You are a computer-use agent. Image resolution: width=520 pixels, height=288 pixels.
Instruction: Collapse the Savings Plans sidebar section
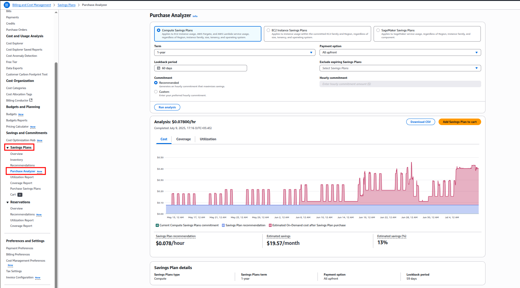coord(7,147)
